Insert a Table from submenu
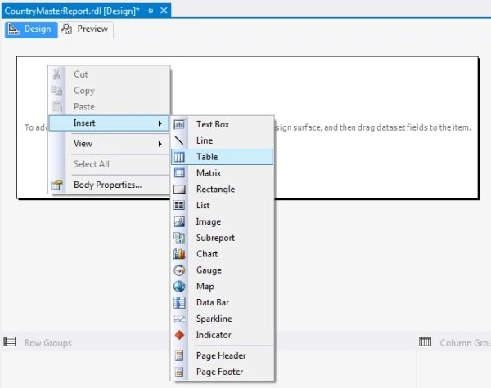Image resolution: width=491 pixels, height=388 pixels. tap(223, 157)
